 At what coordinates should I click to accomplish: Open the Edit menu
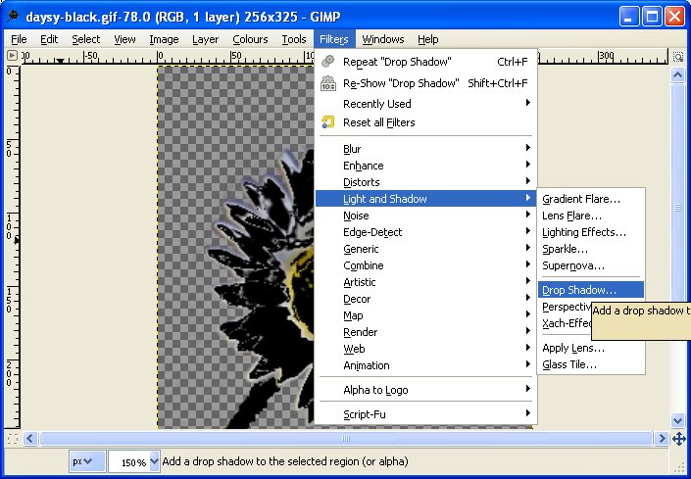coord(49,39)
